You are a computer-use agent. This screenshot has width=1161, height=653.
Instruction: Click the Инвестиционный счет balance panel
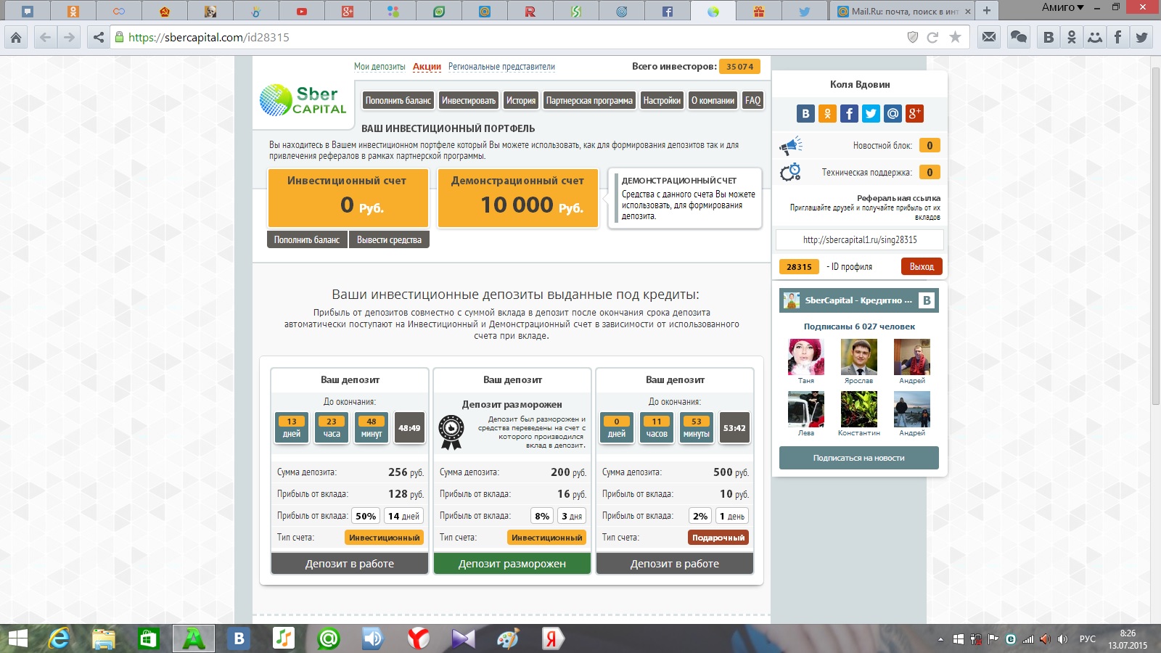point(348,198)
